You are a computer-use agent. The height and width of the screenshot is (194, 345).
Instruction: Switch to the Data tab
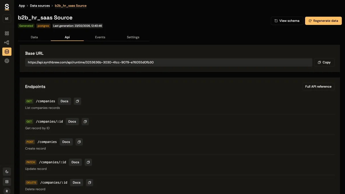[34, 37]
